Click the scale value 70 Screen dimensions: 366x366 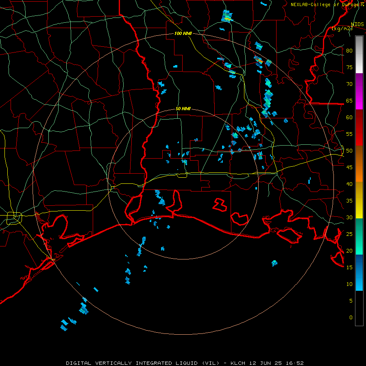pos(349,84)
